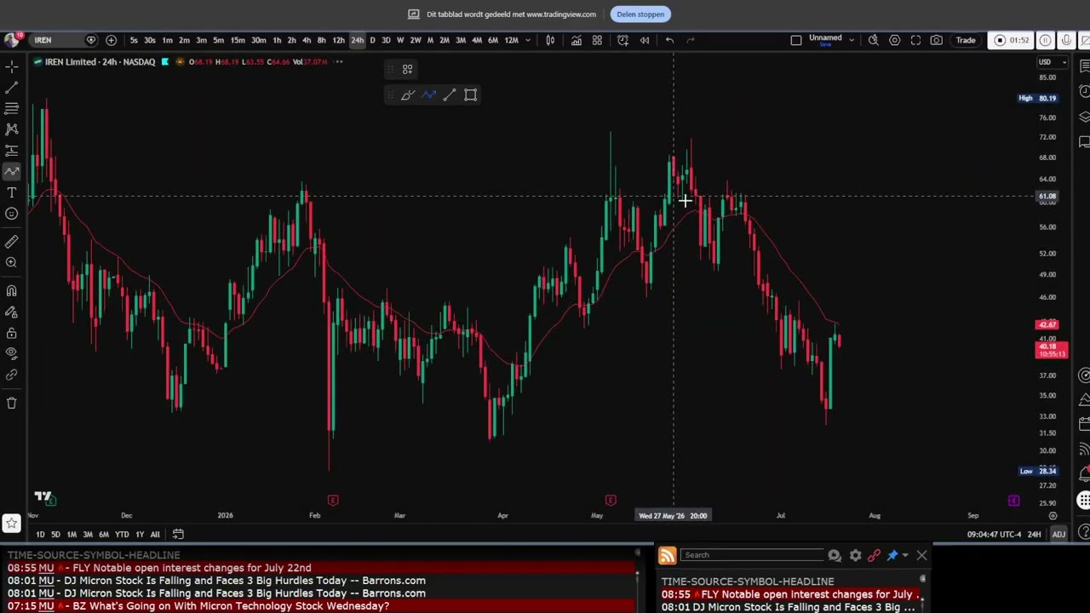Lock all drawing tools
Image resolution: width=1090 pixels, height=613 pixels.
12,333
